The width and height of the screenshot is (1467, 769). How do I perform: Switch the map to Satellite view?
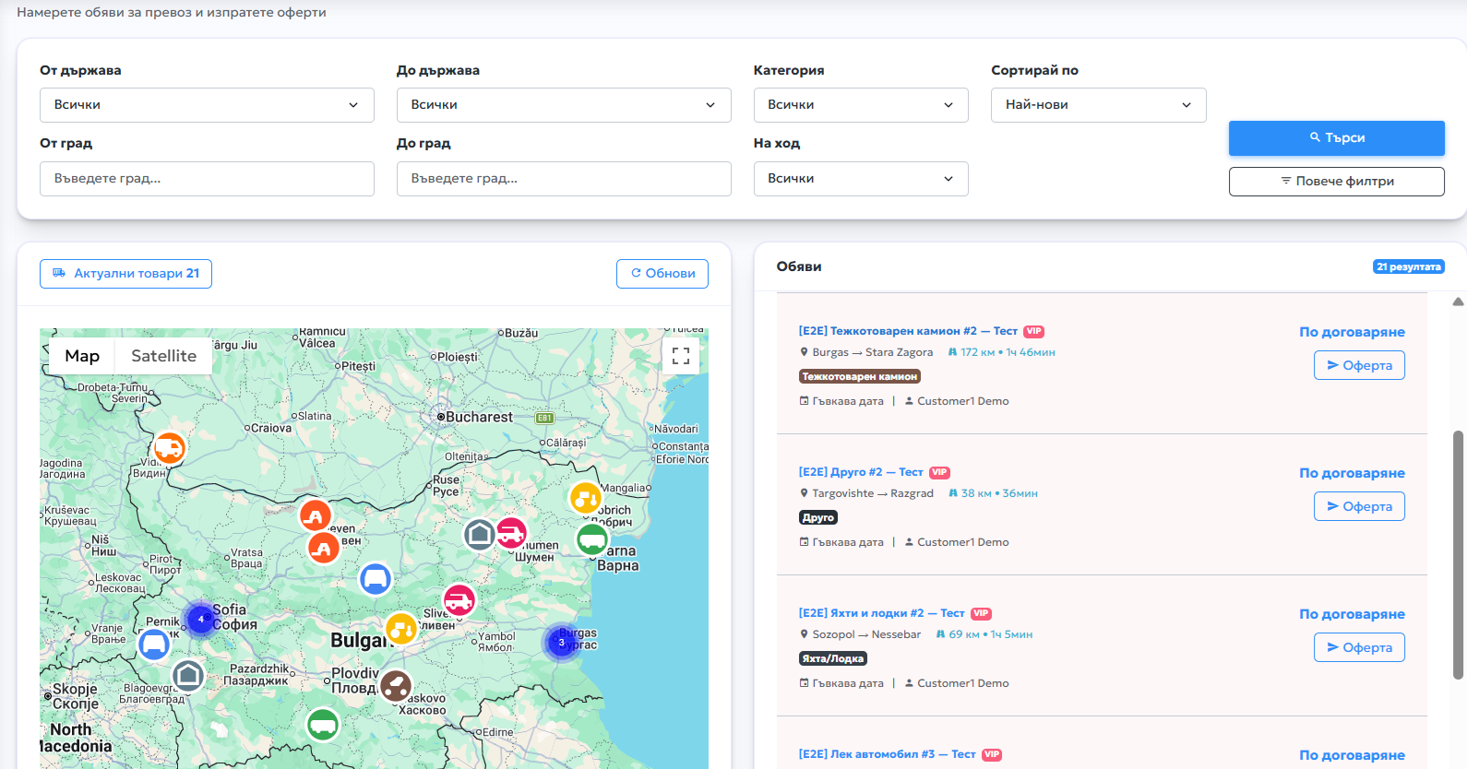pyautogui.click(x=163, y=356)
